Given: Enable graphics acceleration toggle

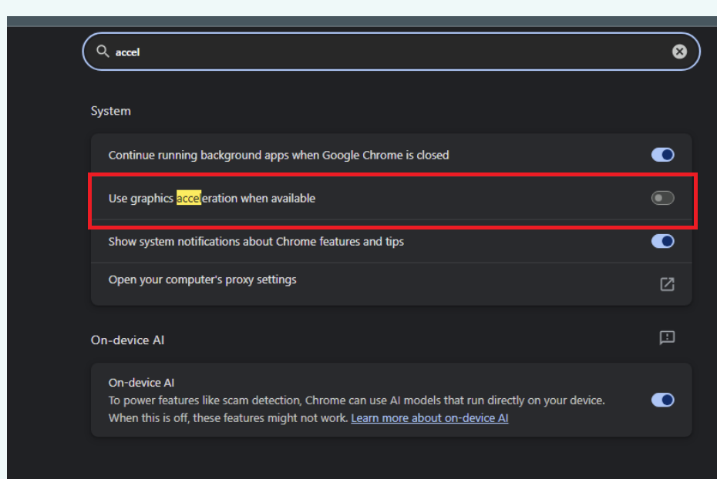Looking at the screenshot, I should point(662,198).
